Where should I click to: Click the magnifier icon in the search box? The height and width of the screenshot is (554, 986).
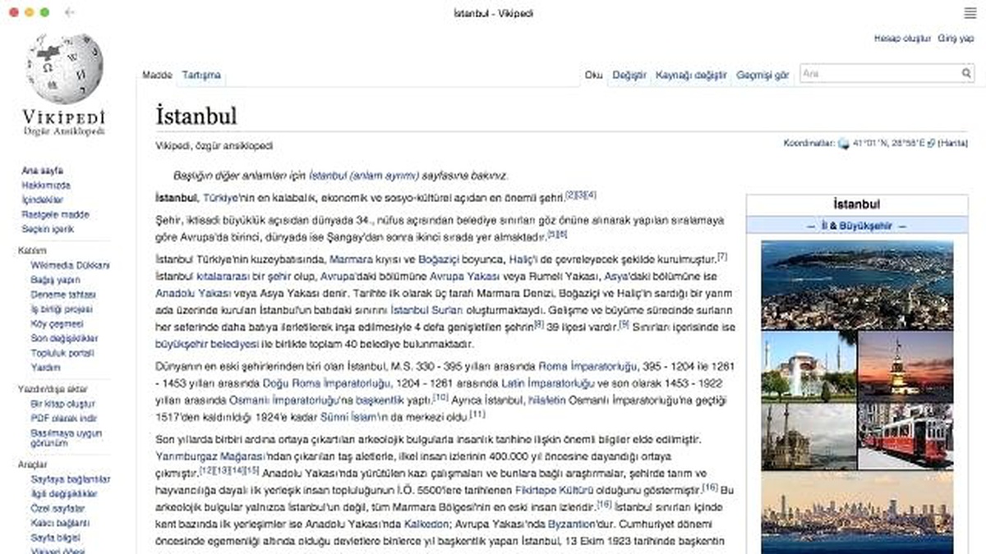pos(967,74)
